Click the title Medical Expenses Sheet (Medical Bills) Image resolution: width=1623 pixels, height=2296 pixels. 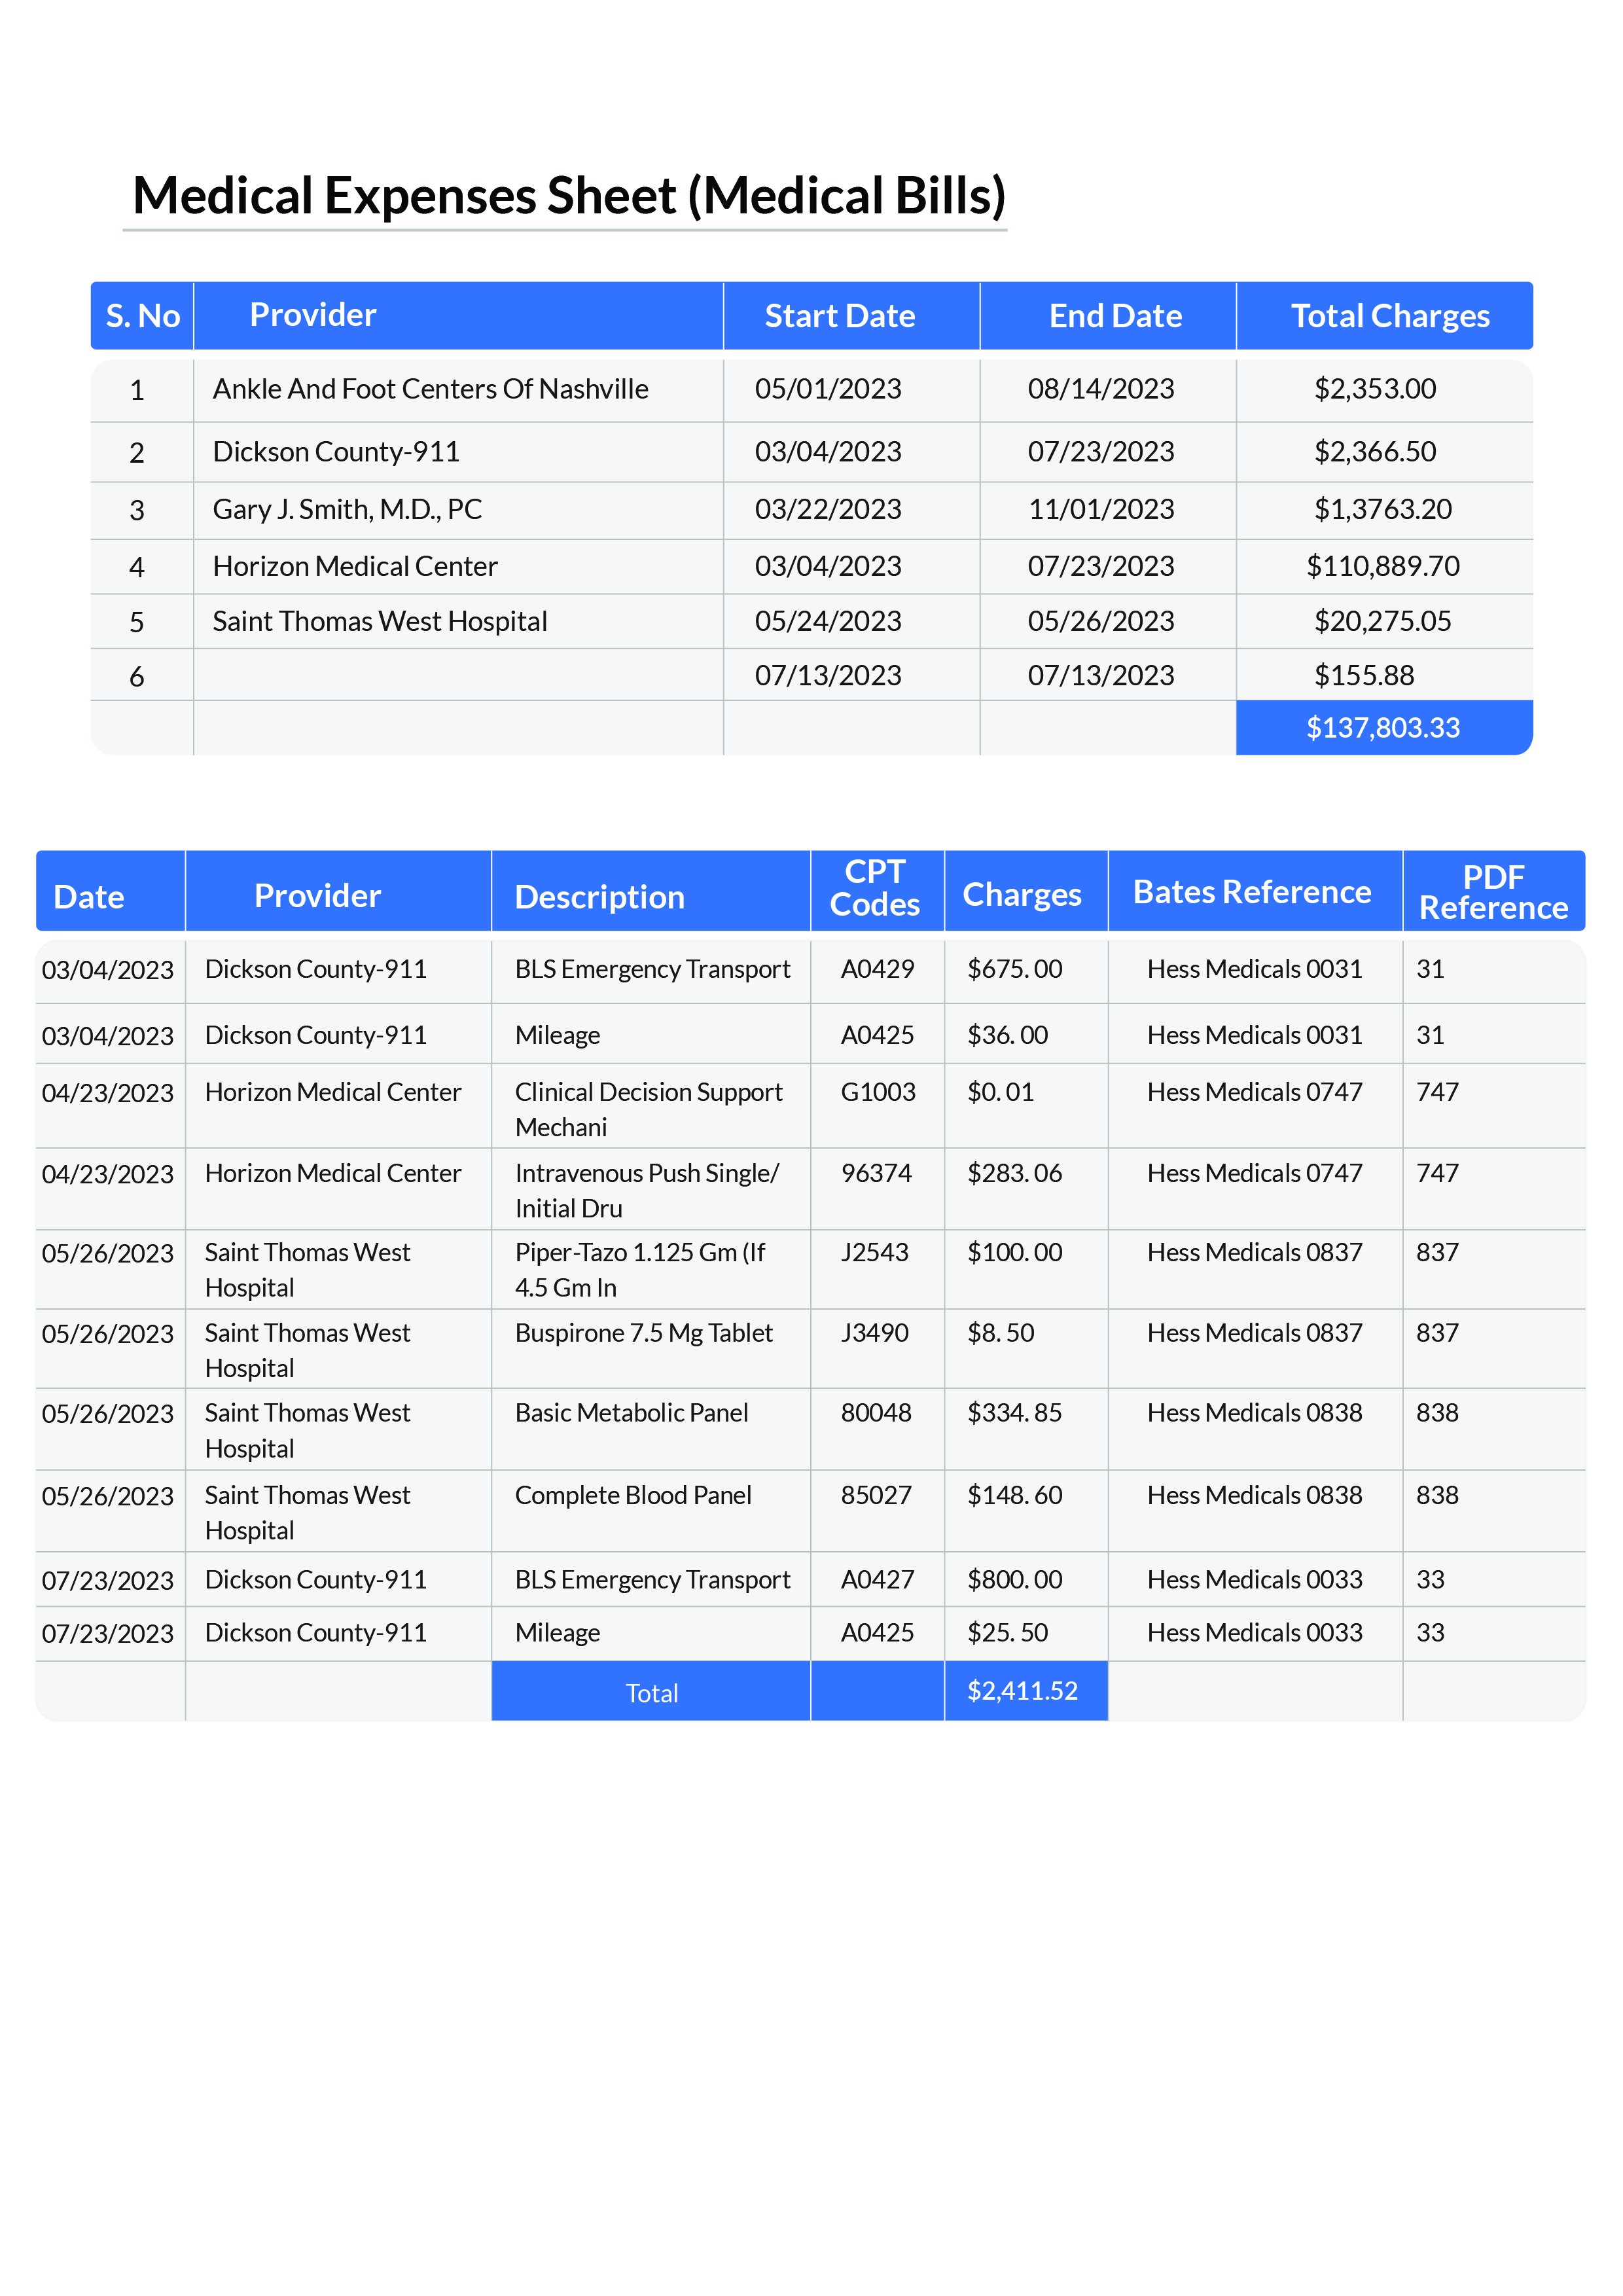tap(569, 195)
